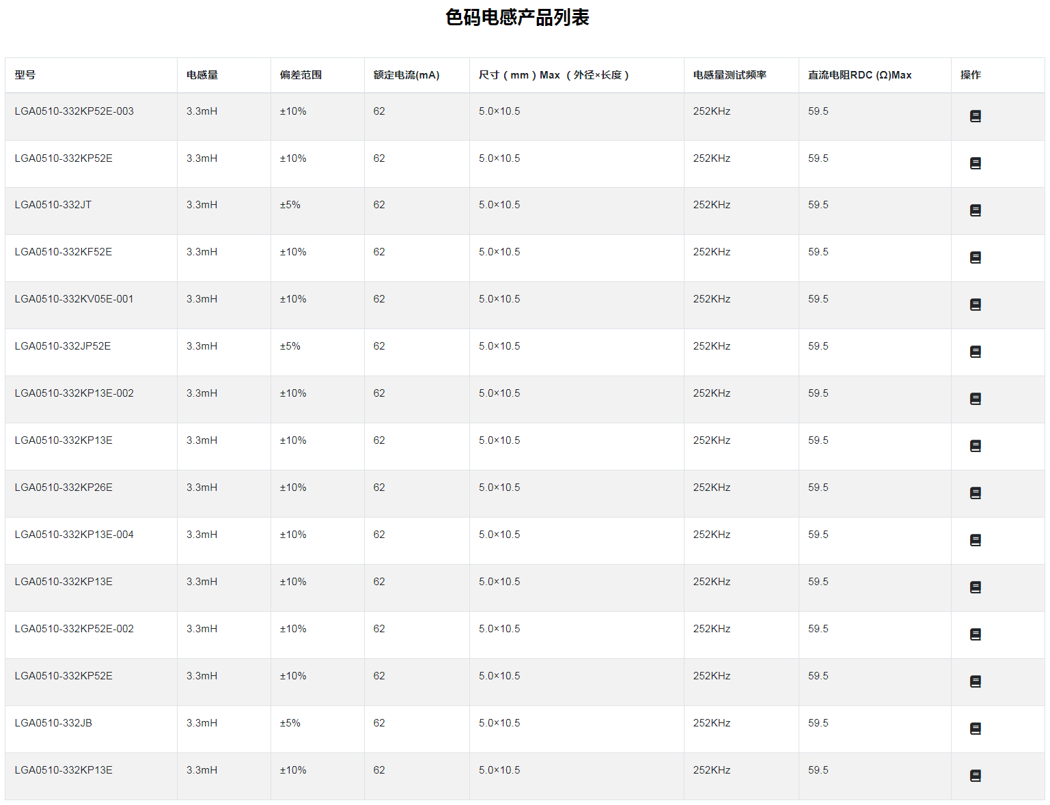Click details icon for LGA0510-332KV05E-001

(975, 305)
